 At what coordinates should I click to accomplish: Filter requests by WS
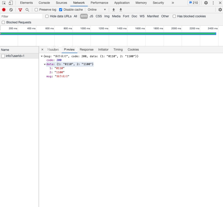tap(142, 16)
